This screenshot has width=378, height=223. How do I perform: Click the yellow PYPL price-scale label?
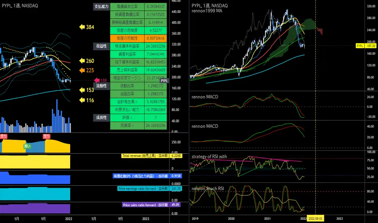coord(360,46)
